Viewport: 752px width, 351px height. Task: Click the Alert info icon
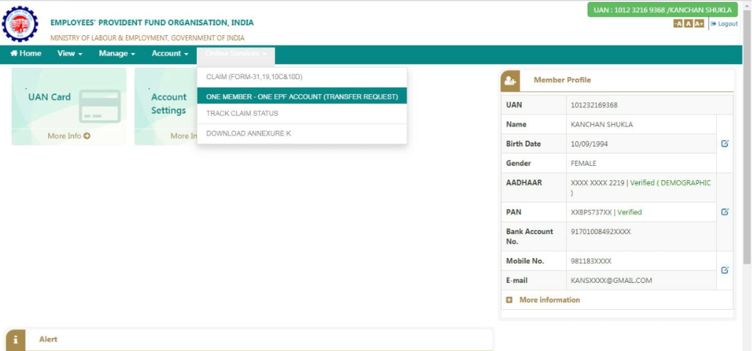click(x=16, y=340)
